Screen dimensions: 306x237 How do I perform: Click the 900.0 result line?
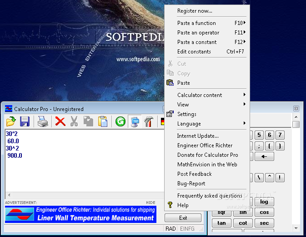click(x=15, y=155)
